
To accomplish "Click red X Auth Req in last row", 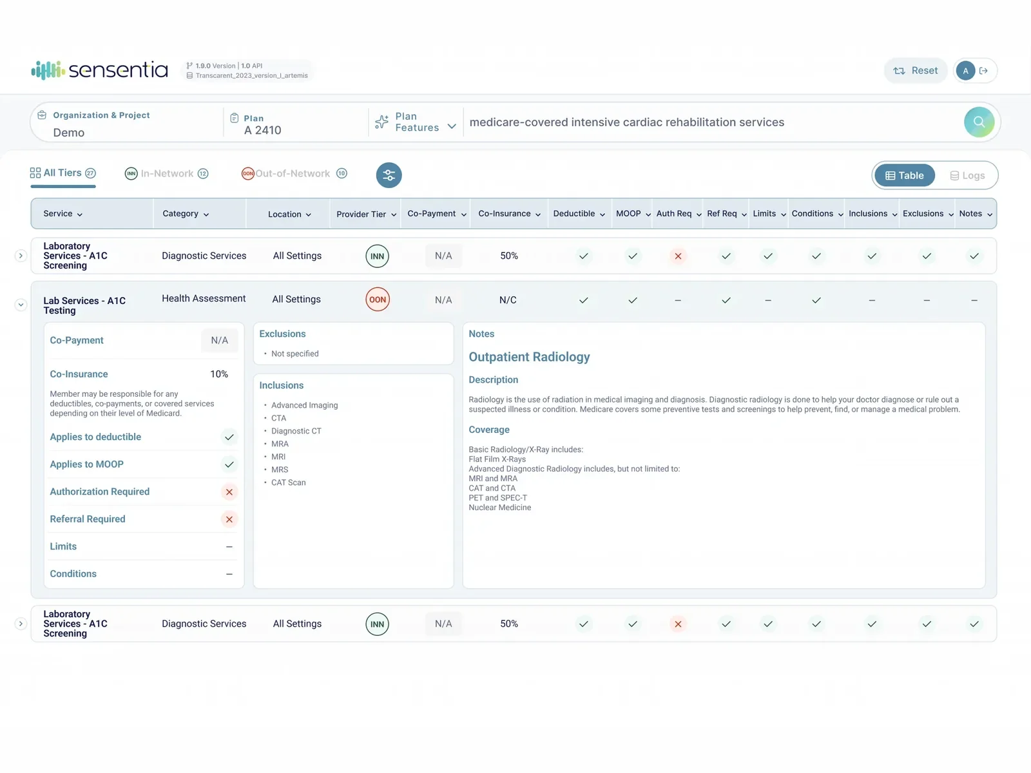I will point(678,624).
